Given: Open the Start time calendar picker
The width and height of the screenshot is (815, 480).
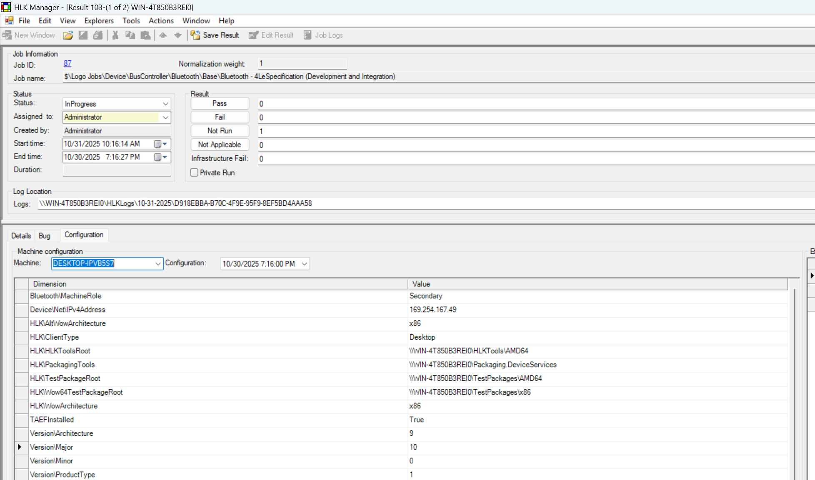Looking at the screenshot, I should (160, 144).
